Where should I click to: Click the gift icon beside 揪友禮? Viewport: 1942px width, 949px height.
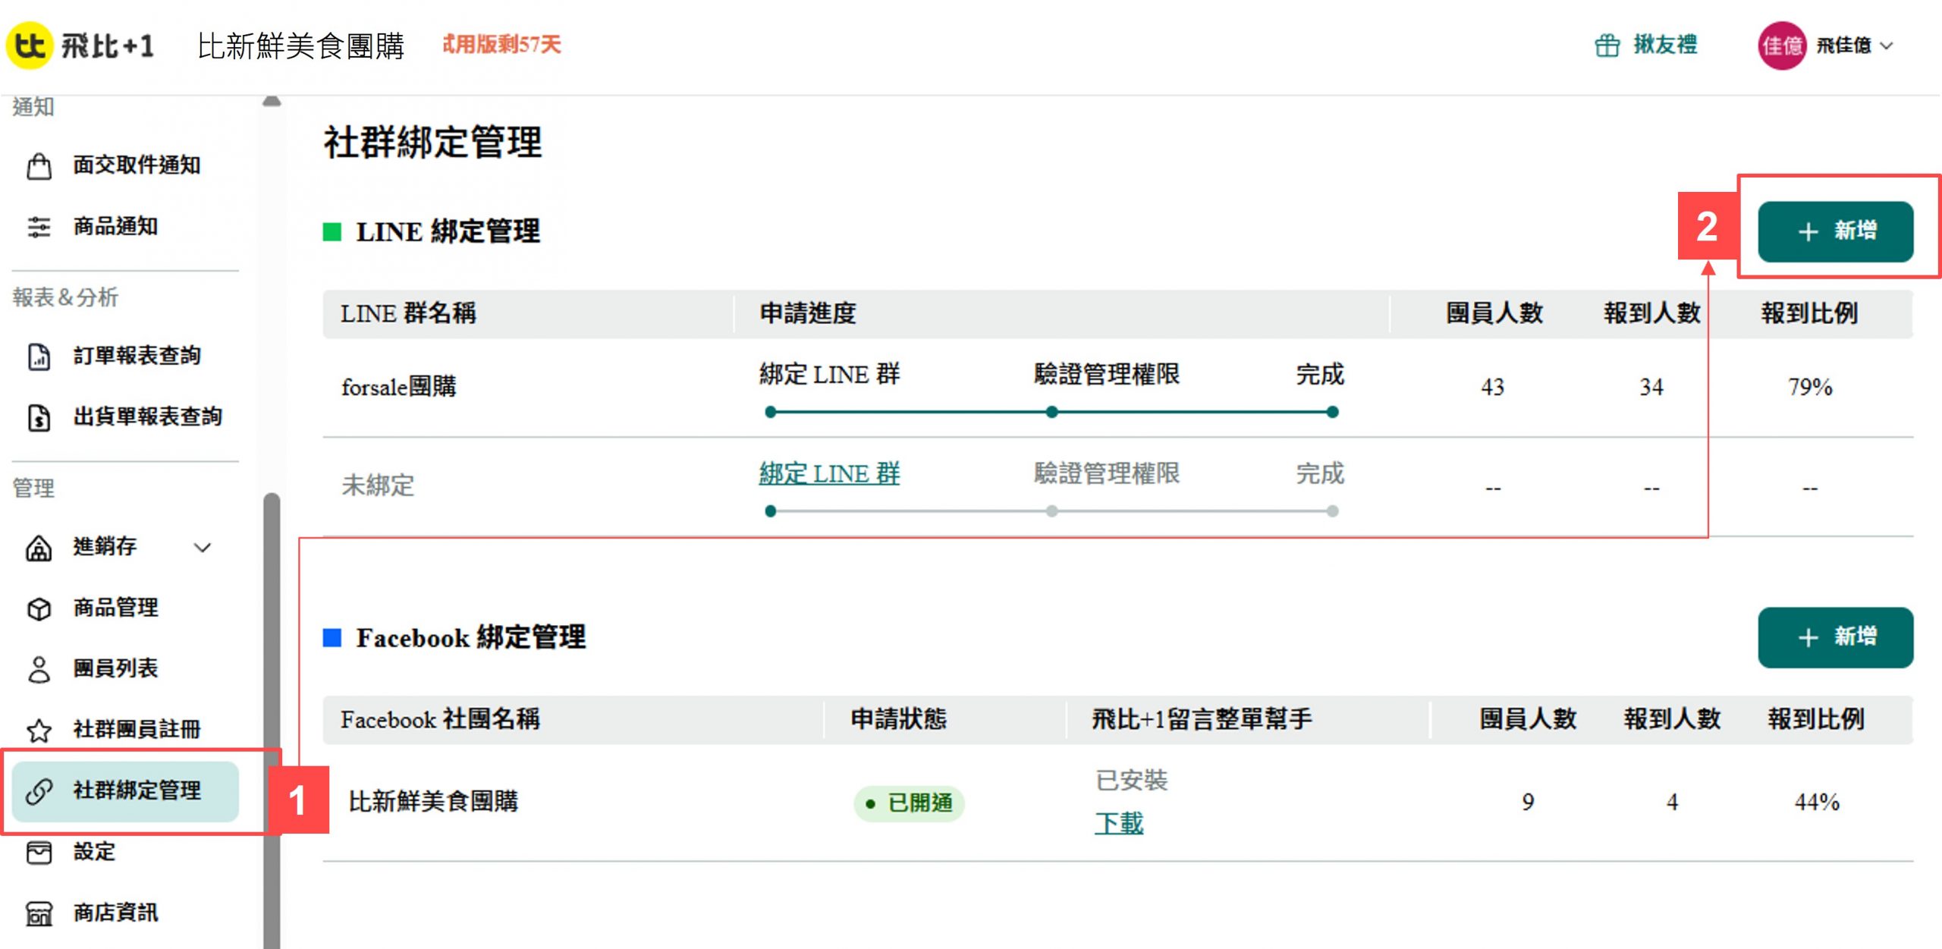point(1607,46)
